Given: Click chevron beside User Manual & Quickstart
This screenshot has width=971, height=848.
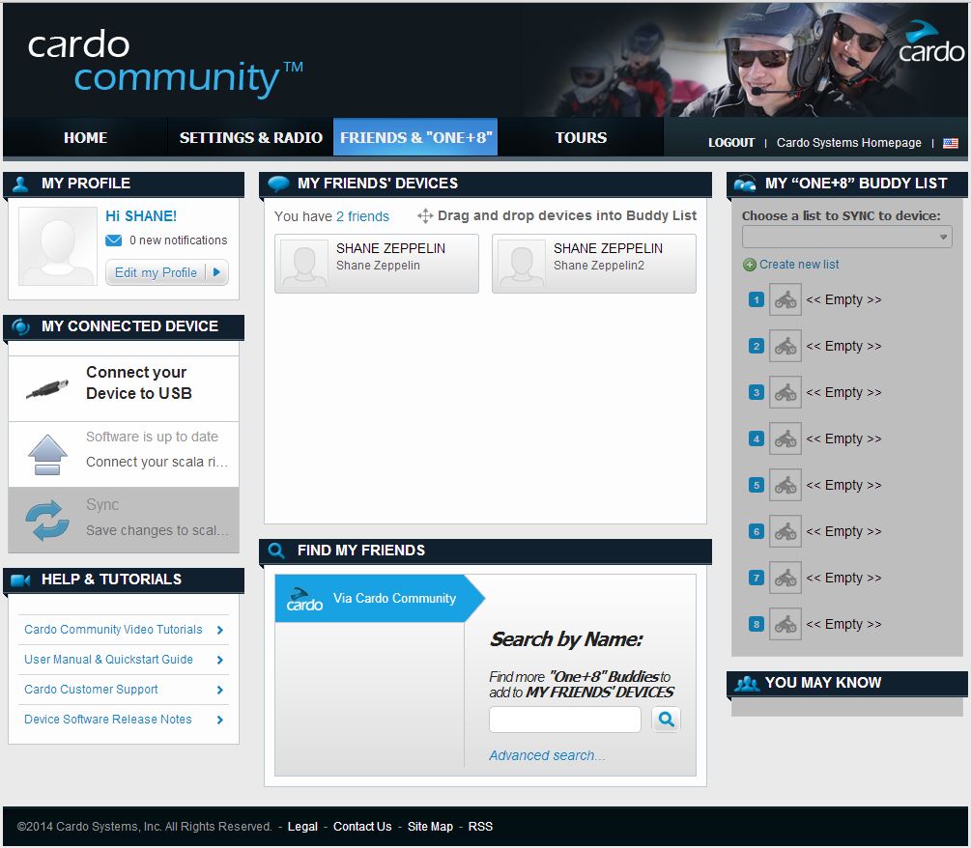Looking at the screenshot, I should pyautogui.click(x=220, y=660).
